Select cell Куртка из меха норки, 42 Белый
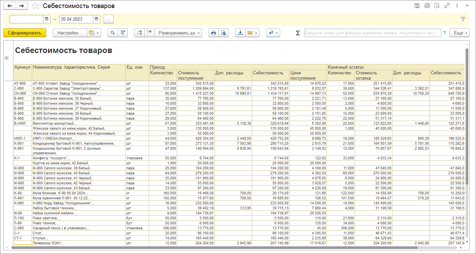 coord(79,163)
